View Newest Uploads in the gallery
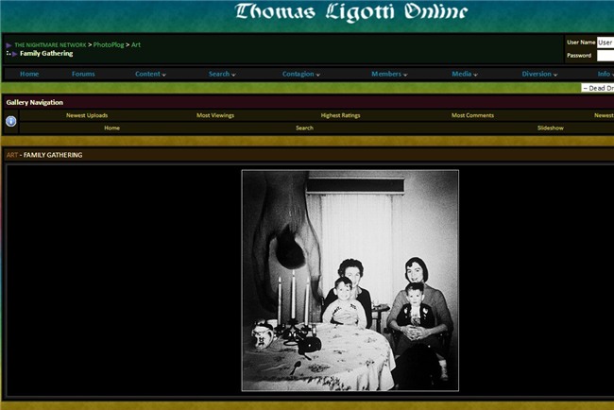Screen dimensions: 614x410 coord(87,115)
